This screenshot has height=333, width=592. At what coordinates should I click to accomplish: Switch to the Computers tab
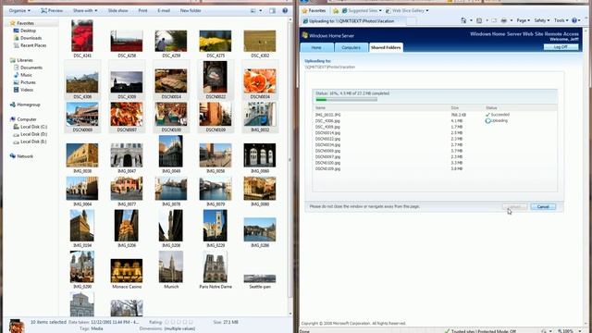tap(351, 47)
